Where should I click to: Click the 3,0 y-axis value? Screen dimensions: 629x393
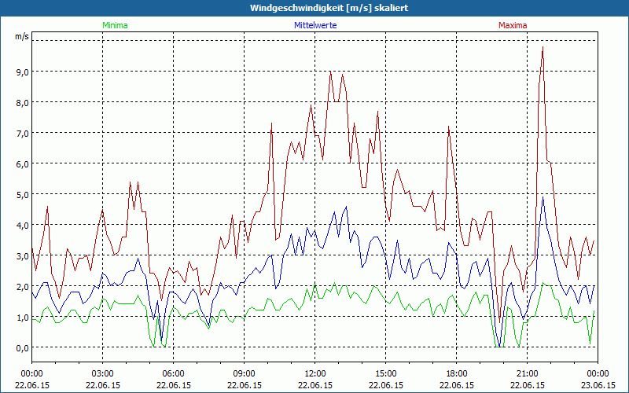tap(23, 256)
